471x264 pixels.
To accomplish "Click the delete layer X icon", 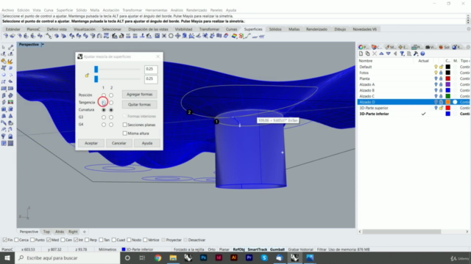I will pos(375,54).
